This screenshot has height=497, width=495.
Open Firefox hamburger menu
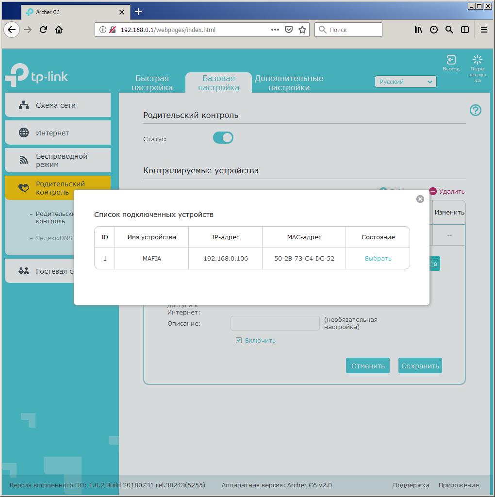coord(483,30)
